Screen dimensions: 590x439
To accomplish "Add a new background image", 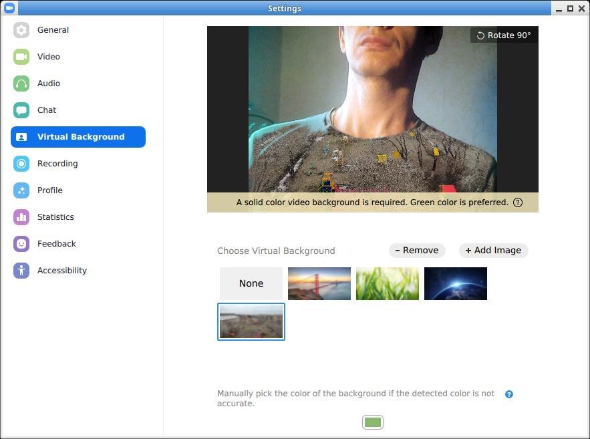I will click(x=493, y=251).
